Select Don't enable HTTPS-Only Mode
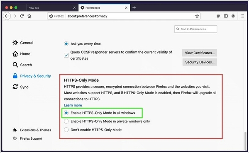Viewport: 249px width, 153px height. (66, 130)
